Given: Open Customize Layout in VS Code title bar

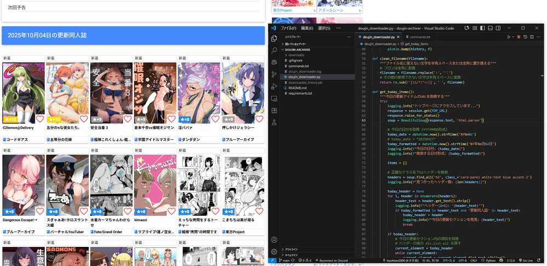Looking at the screenshot, I should coord(475,28).
